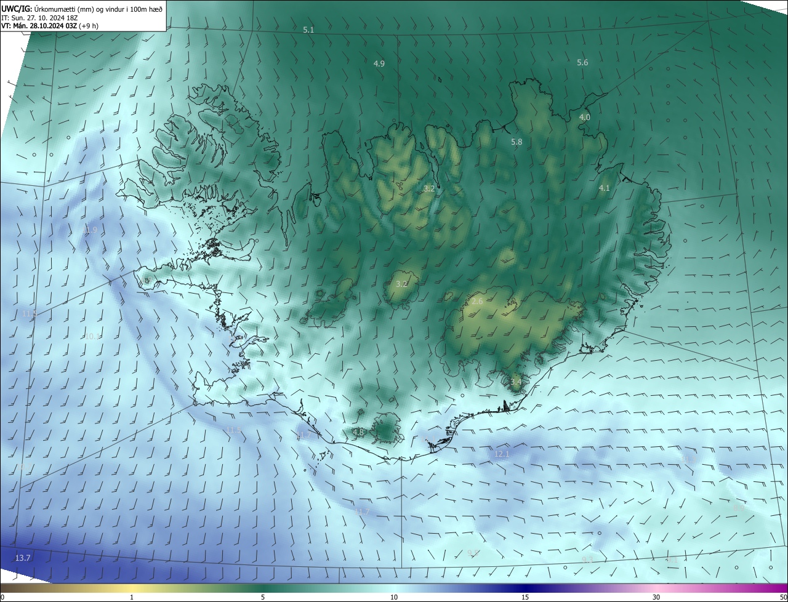Click the 'VT: Mán. 28.10.2024 03Z (+9 h)' line
Viewport: 788px width, 602px height.
(x=49, y=26)
